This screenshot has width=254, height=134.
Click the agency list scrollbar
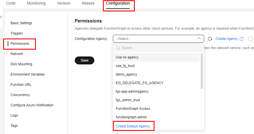point(202,71)
